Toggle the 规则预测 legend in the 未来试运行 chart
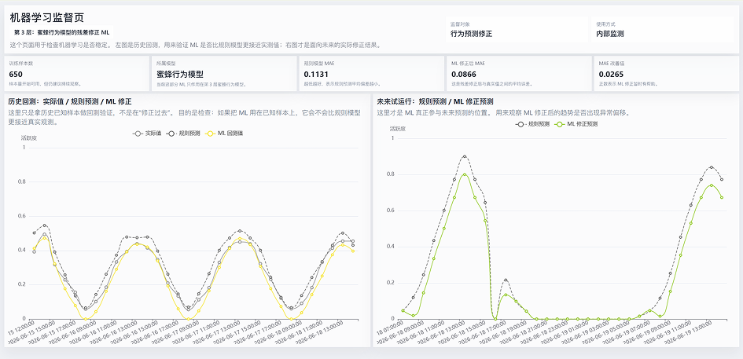 pos(532,124)
